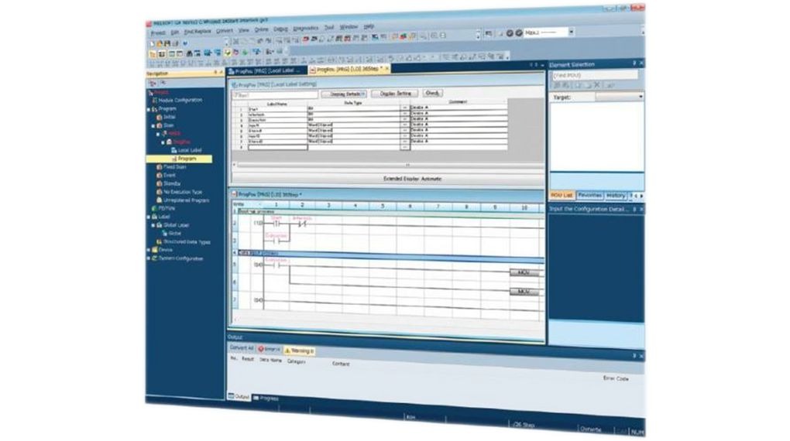
Task: Click the Warning filter in Output panel
Action: (300, 350)
